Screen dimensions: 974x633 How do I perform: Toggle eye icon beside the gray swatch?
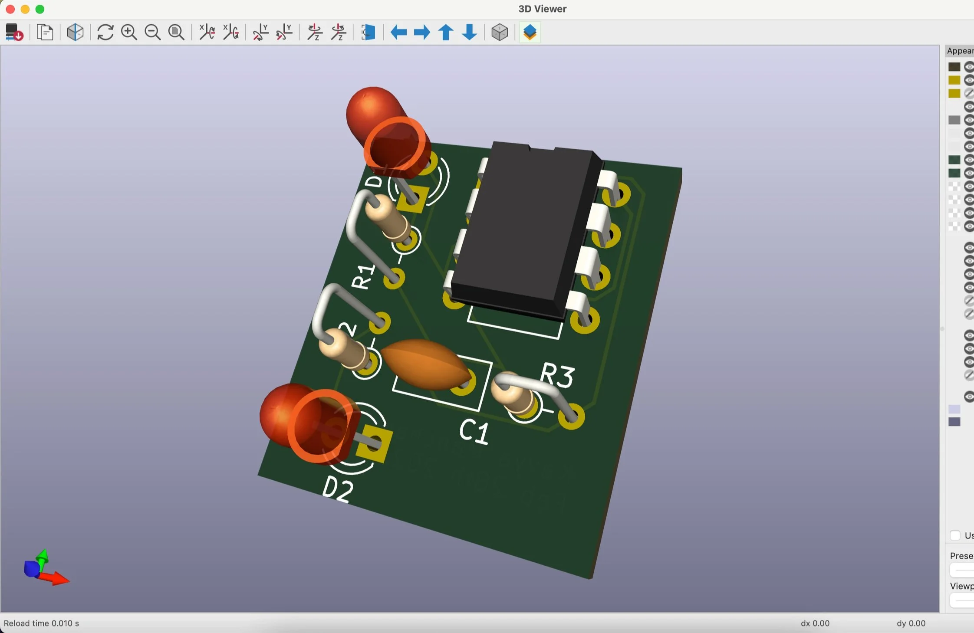pyautogui.click(x=969, y=120)
